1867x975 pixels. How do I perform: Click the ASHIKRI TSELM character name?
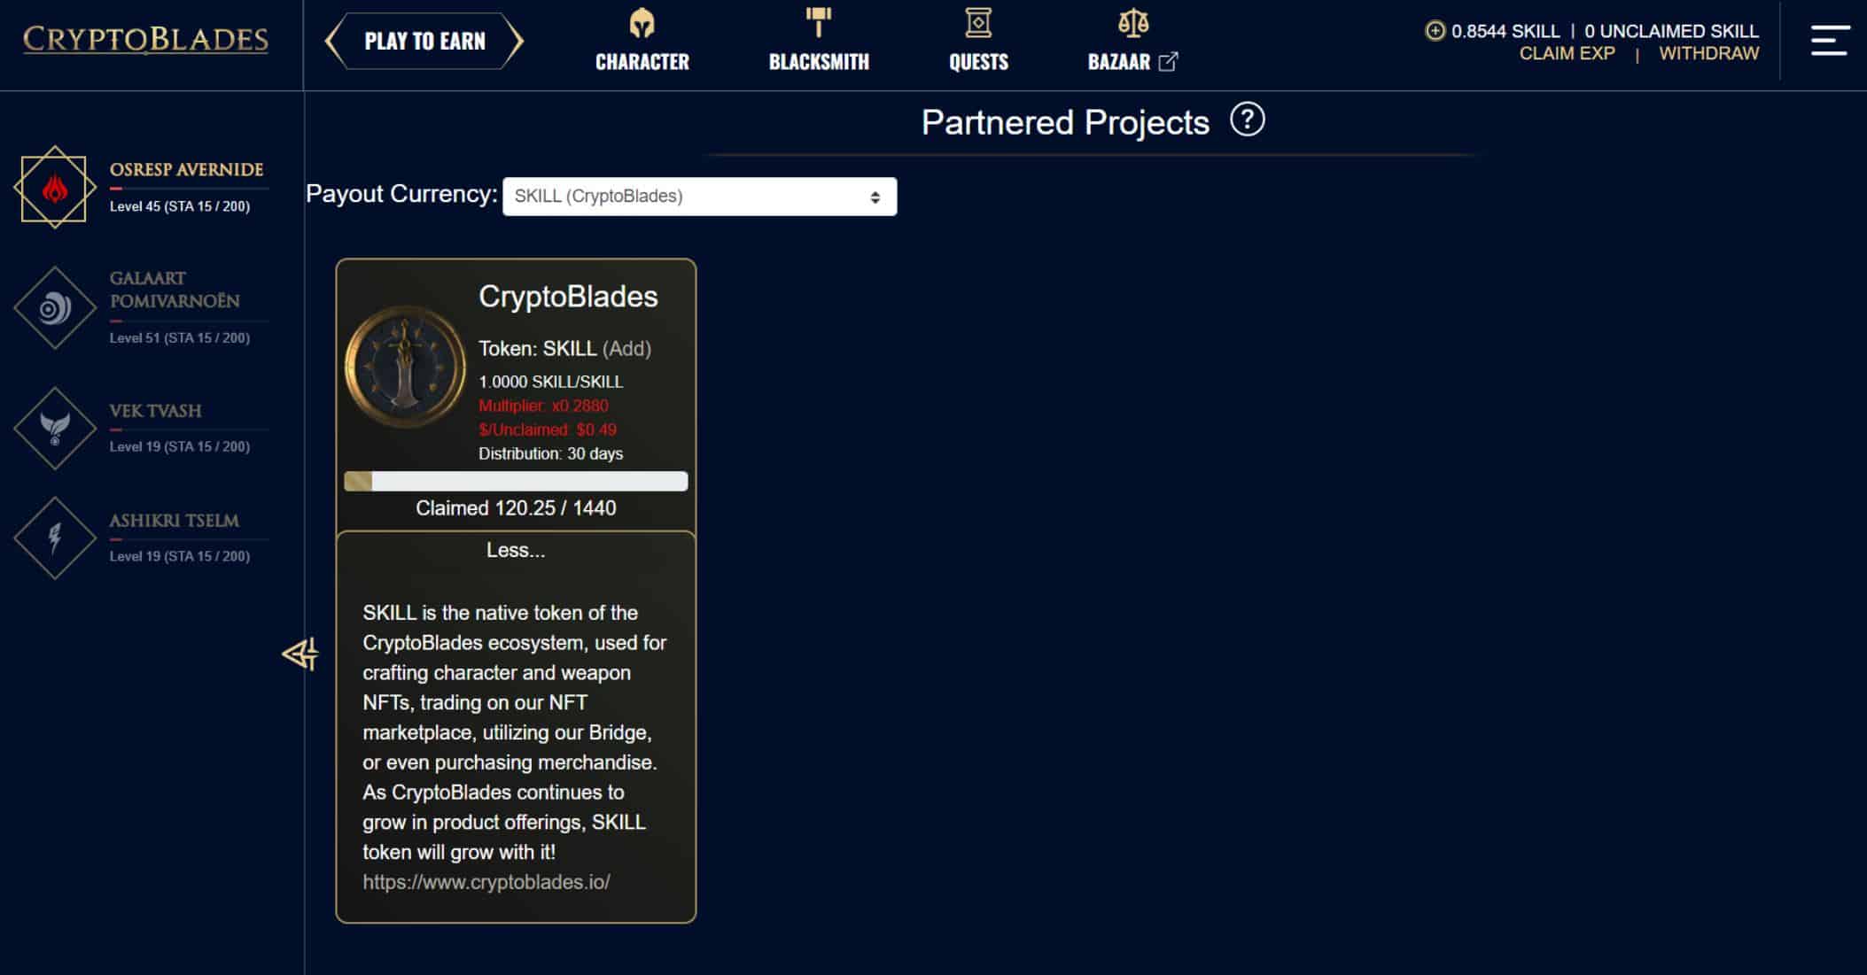174,521
